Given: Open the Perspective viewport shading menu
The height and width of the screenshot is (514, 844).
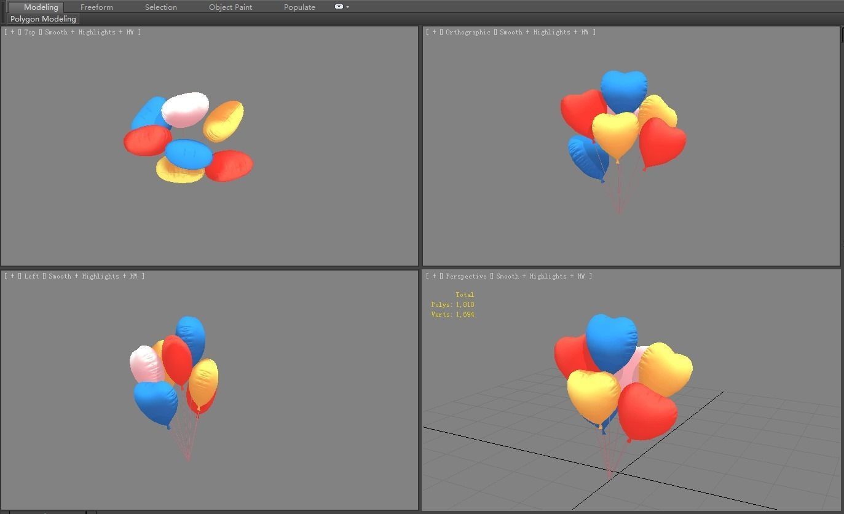Looking at the screenshot, I should (540, 276).
